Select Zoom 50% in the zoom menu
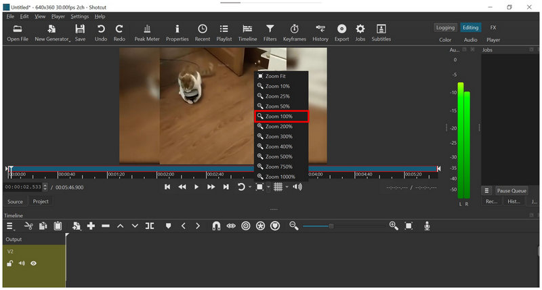The width and height of the screenshot is (542, 290). pyautogui.click(x=281, y=106)
